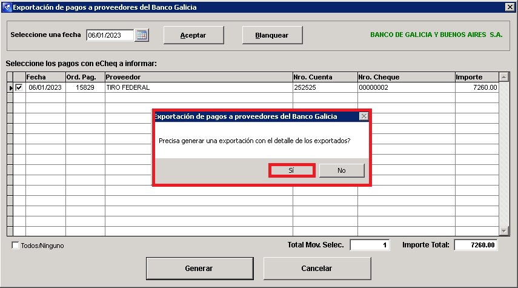The height and width of the screenshot is (288, 518).
Task: Select cheque number cell 00000002
Action: pyautogui.click(x=407, y=87)
